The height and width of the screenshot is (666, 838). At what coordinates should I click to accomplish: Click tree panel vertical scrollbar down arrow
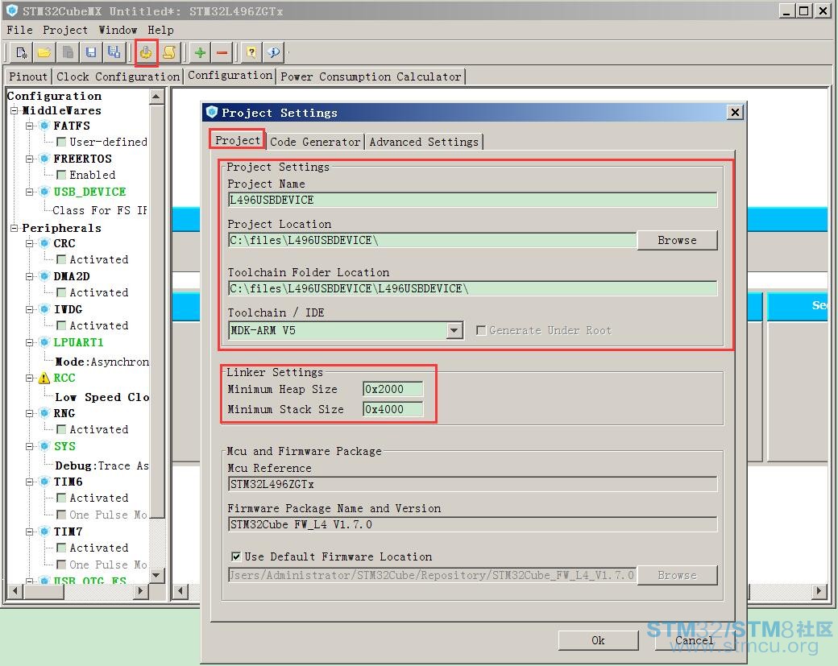click(156, 575)
